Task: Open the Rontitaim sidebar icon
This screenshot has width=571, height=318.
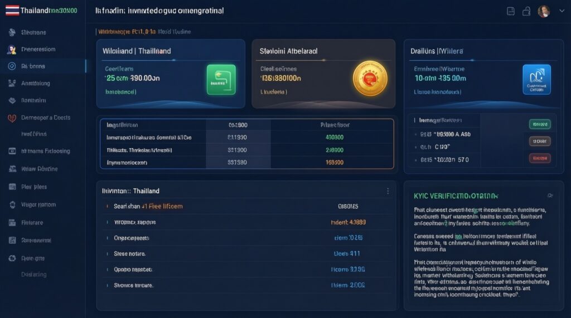Action: pos(12,100)
